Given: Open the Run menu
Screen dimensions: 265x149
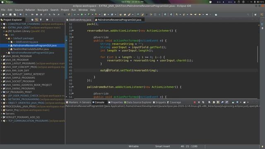Looking at the screenshot, I should (x=74, y=10).
